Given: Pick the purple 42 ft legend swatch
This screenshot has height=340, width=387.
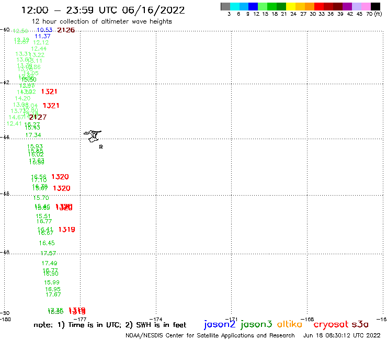Looking at the screenshot, I should click(347, 7).
